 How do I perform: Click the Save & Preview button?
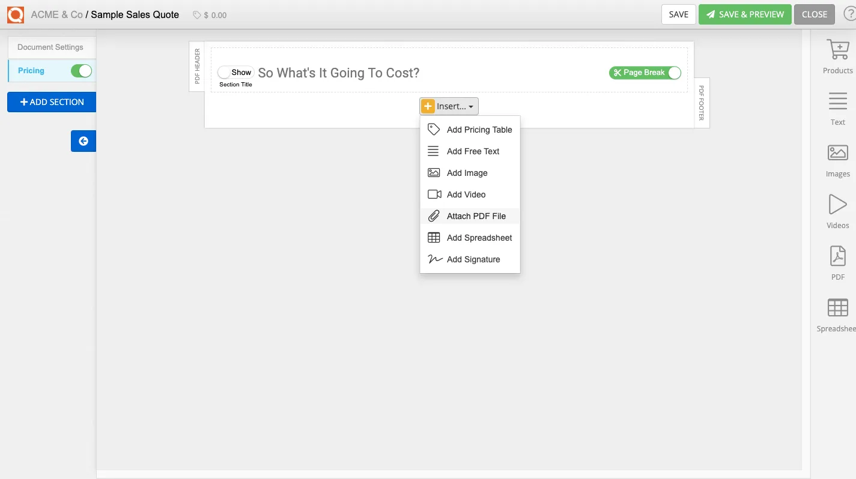pos(745,14)
